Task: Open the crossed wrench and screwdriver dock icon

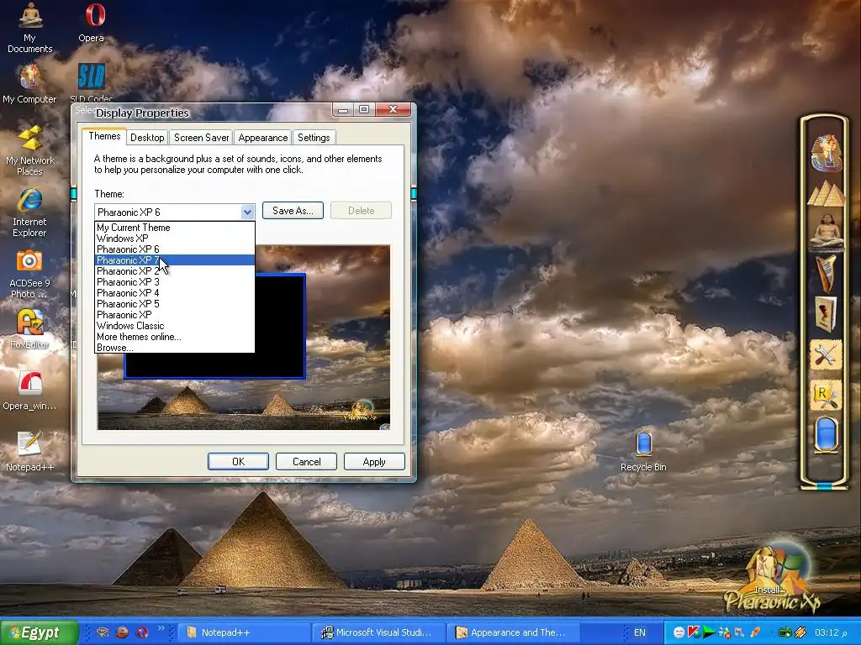Action: coord(826,355)
